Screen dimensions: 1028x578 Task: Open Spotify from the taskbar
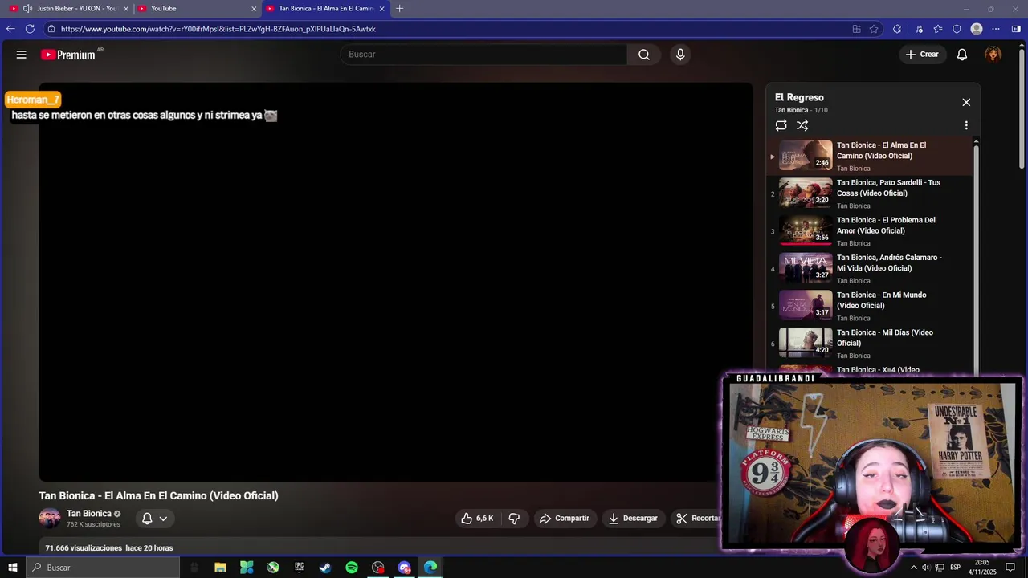(x=352, y=568)
